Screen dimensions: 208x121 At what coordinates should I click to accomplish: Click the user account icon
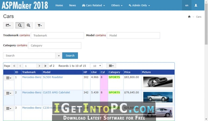tap(196, 5)
